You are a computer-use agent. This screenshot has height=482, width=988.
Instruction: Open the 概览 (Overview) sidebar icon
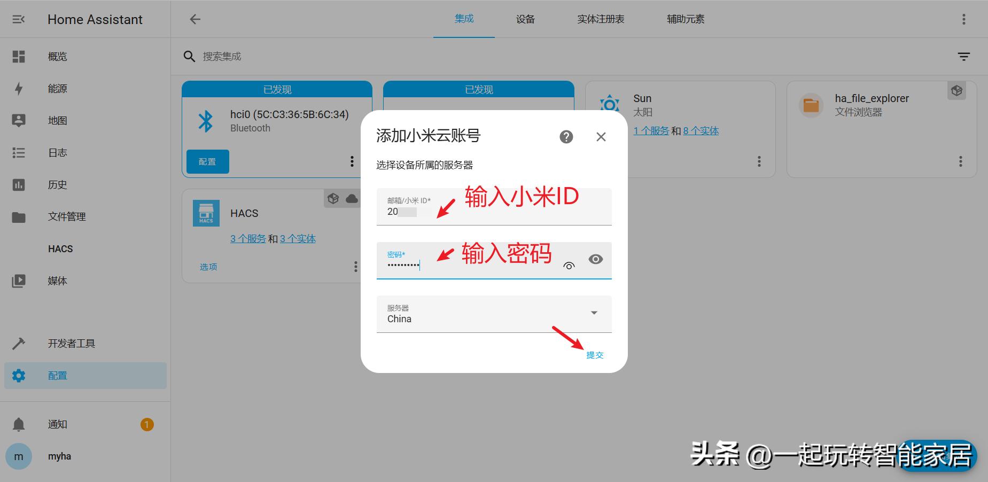pos(19,56)
